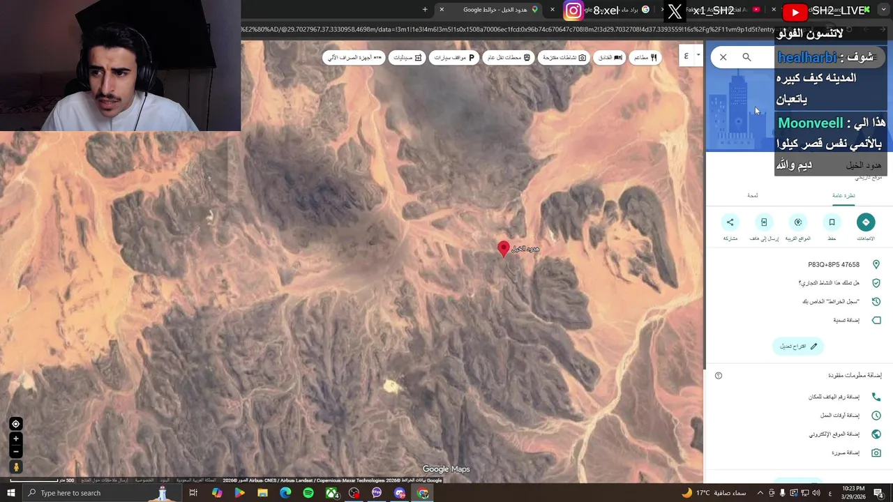Choose the Pharmacies (صيدليات) chip
The height and width of the screenshot is (502, 893).
(407, 57)
